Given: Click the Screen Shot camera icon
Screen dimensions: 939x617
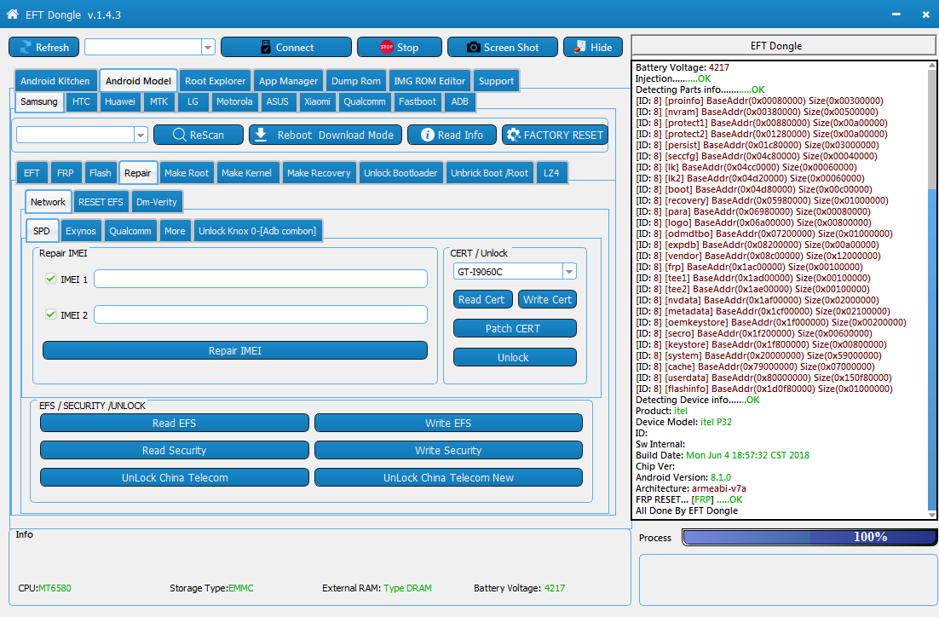Looking at the screenshot, I should tap(473, 48).
